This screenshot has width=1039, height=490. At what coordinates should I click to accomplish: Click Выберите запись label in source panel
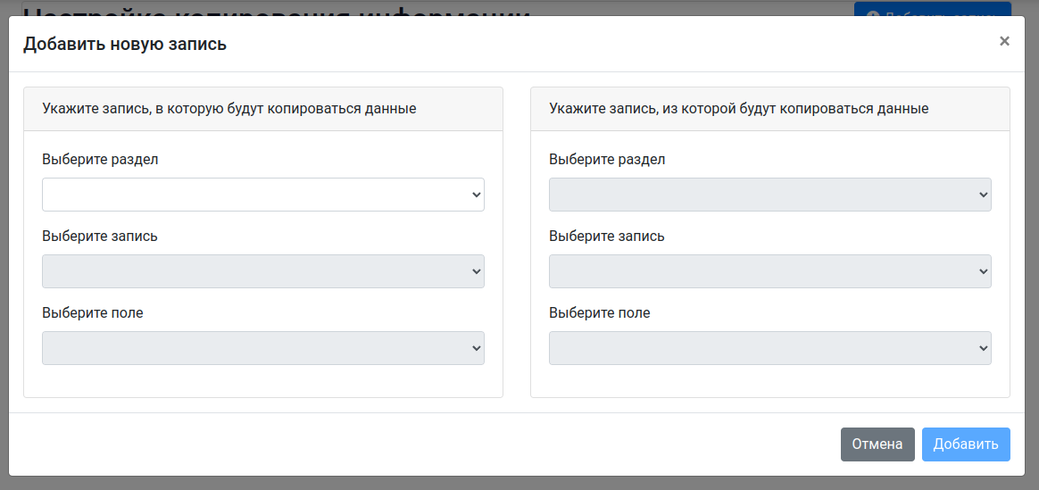point(607,237)
